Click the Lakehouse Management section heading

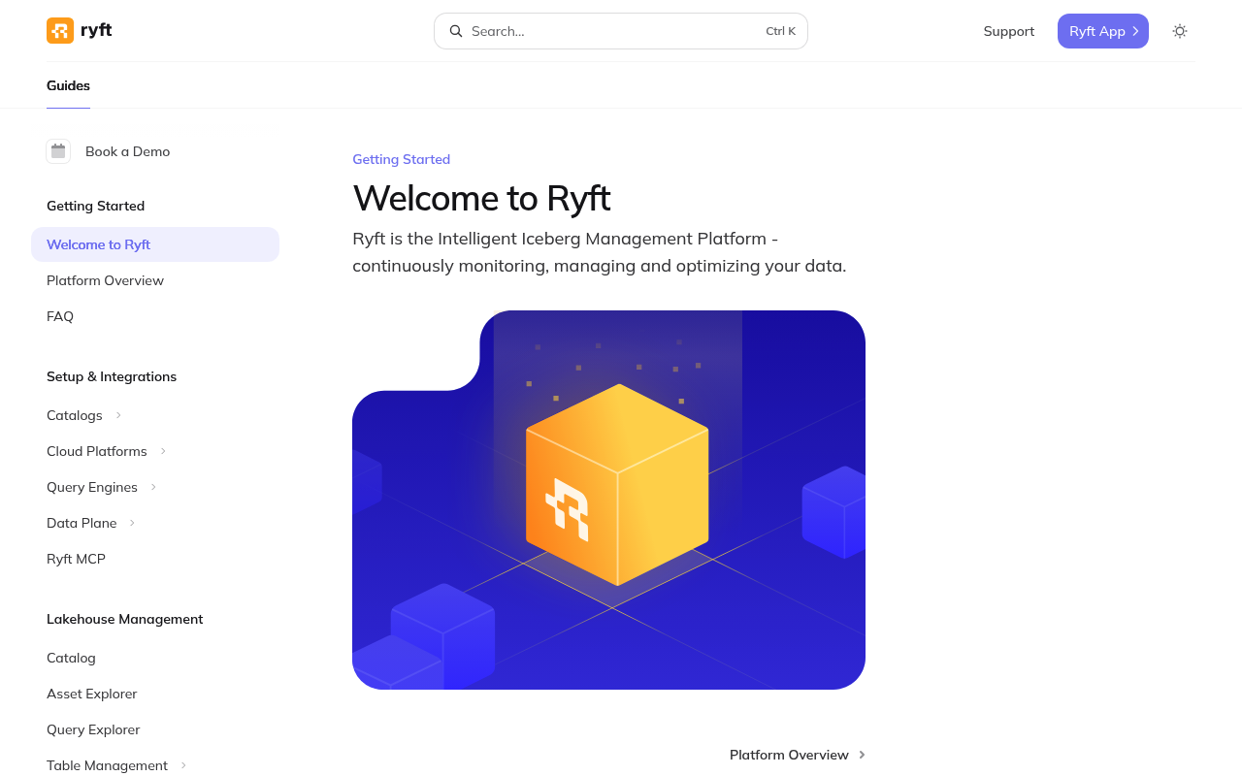tap(125, 619)
